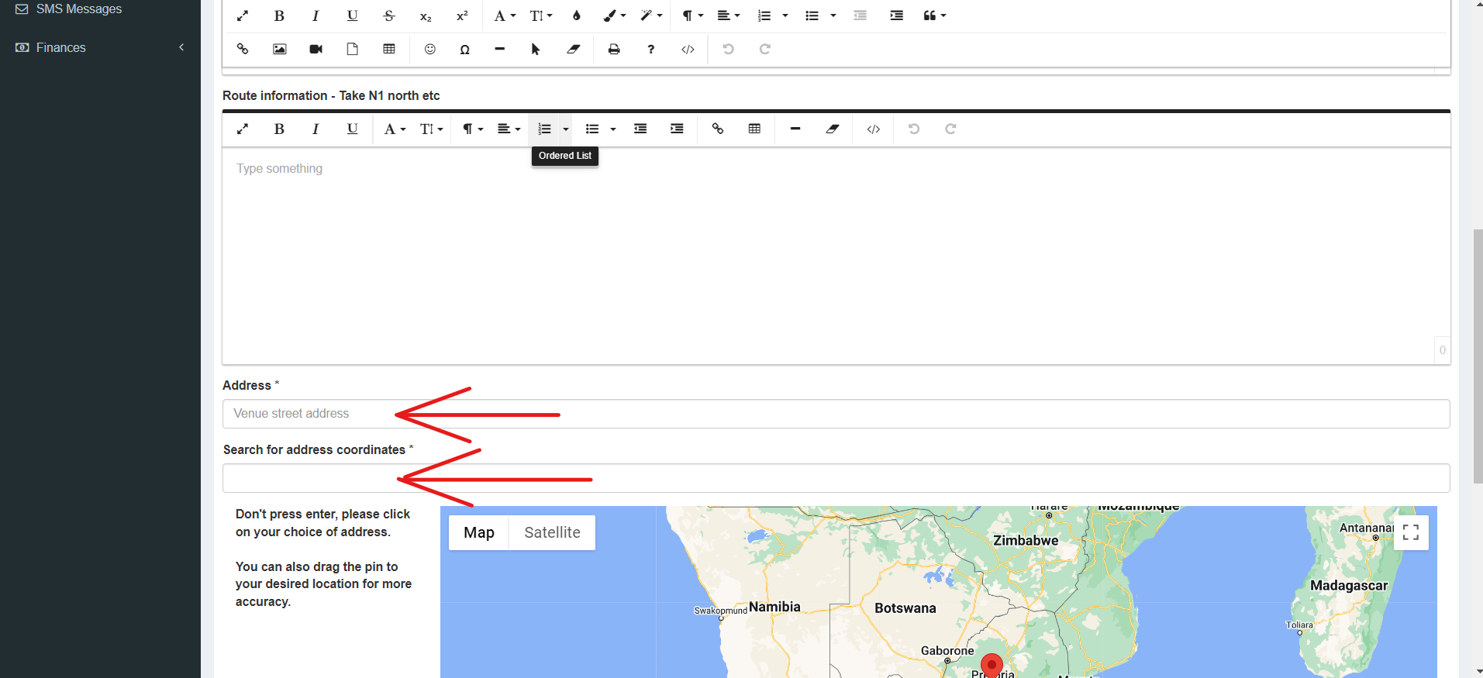This screenshot has width=1483, height=678.
Task: Click the Route information text area
Action: click(x=836, y=256)
